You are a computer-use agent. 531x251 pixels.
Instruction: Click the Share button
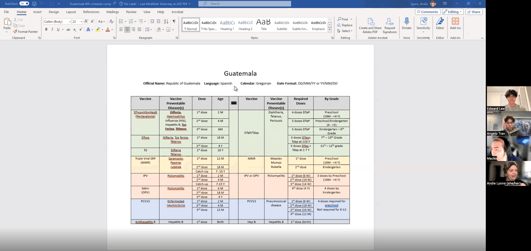tap(474, 12)
